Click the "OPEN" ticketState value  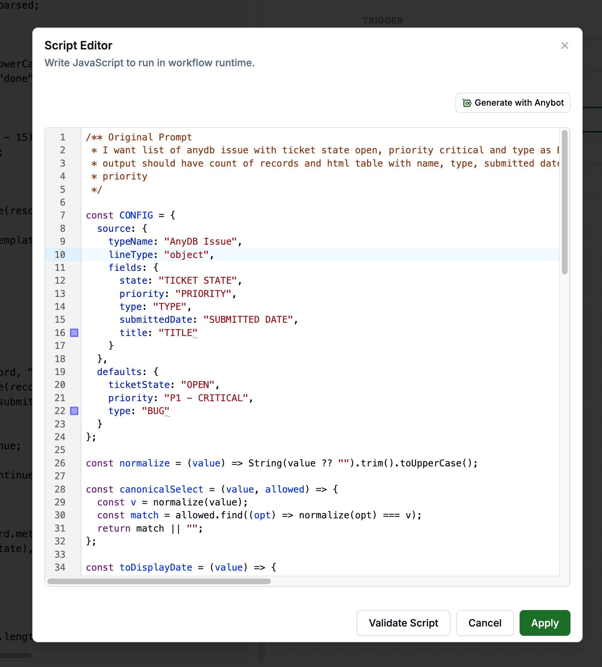click(198, 385)
